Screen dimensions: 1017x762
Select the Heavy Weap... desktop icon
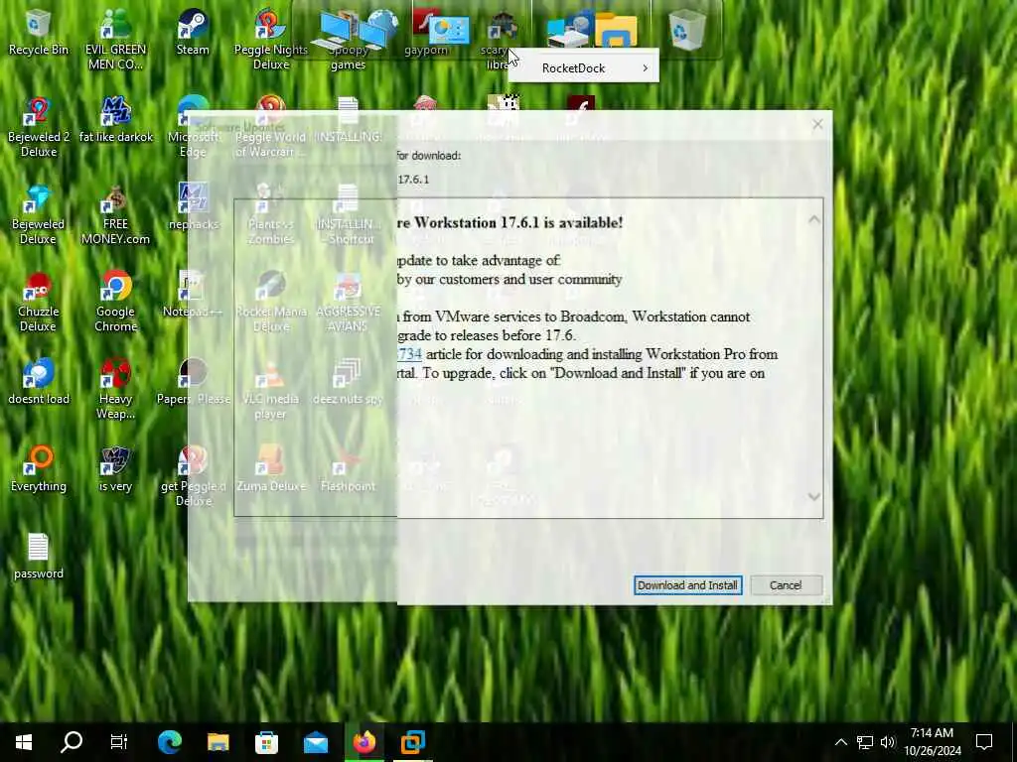(115, 389)
